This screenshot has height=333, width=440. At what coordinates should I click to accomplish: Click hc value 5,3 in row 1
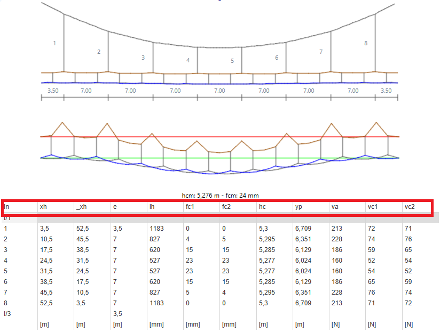[x=263, y=229]
